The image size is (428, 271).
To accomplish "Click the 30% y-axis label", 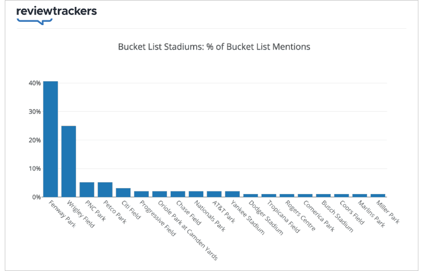I will click(35, 112).
